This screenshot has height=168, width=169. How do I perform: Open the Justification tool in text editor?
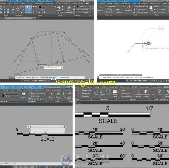click(x=23, y=95)
